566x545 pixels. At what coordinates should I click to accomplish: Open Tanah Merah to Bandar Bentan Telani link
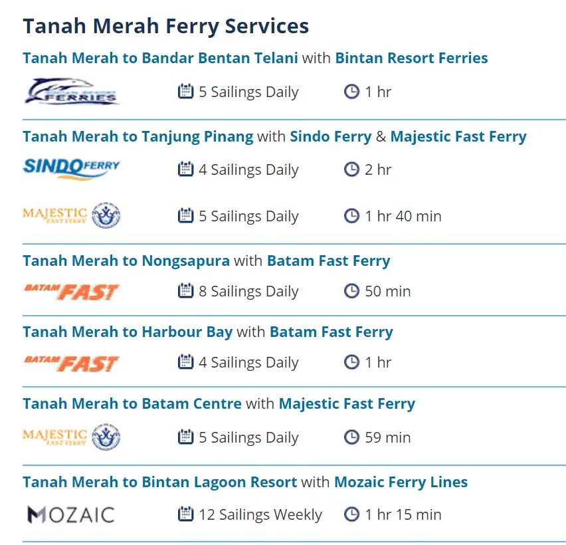[x=160, y=58]
